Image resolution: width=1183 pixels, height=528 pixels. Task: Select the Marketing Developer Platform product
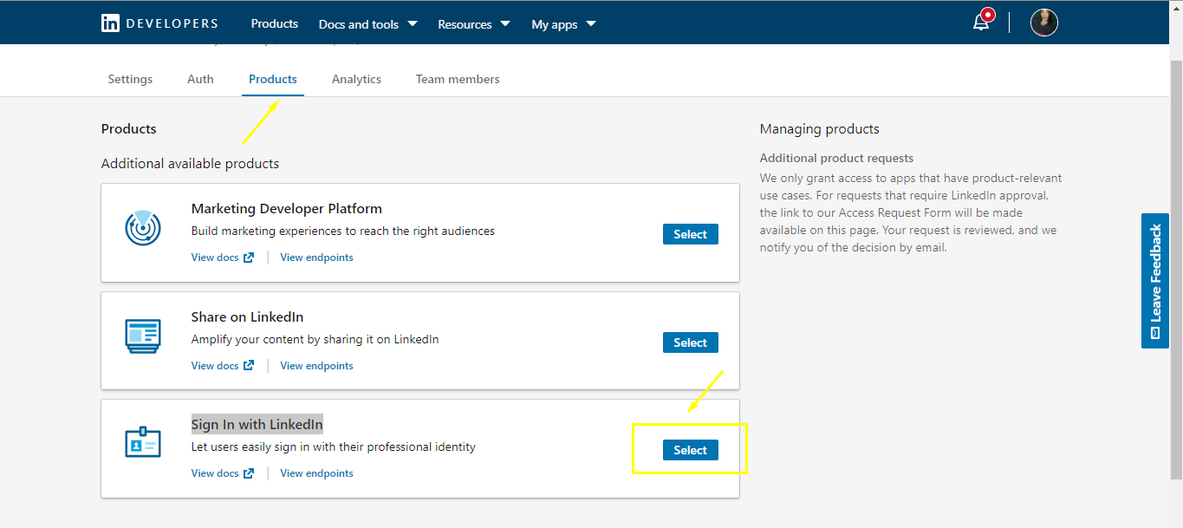(x=691, y=234)
